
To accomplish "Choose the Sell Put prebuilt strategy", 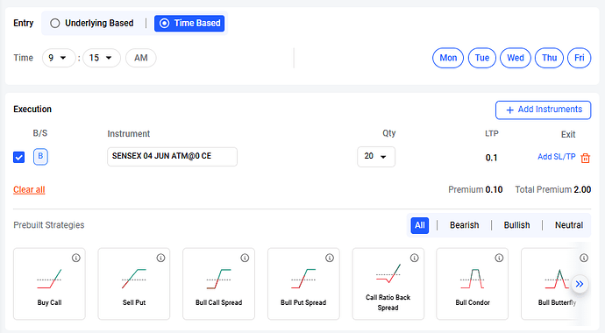I will click(134, 284).
